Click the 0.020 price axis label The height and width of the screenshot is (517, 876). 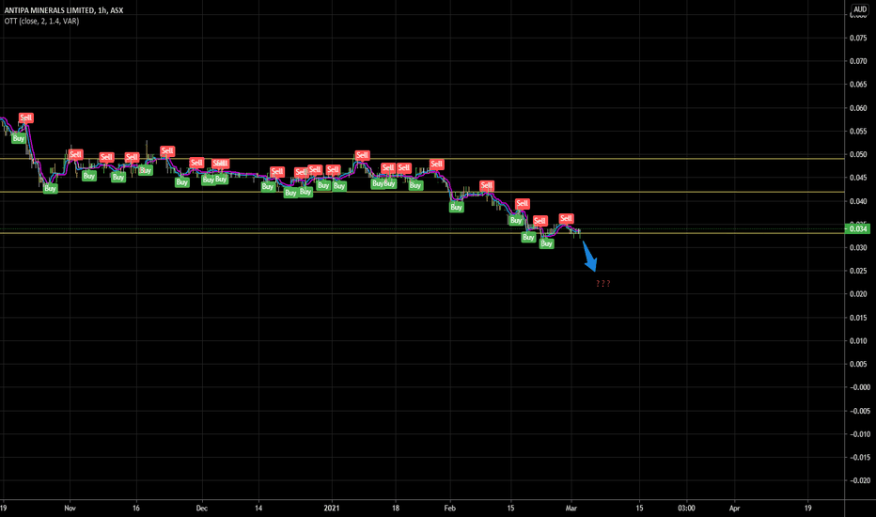pyautogui.click(x=858, y=294)
